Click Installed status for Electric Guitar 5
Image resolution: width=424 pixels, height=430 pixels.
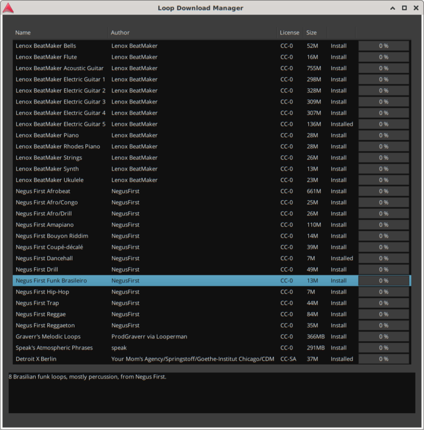tap(342, 124)
